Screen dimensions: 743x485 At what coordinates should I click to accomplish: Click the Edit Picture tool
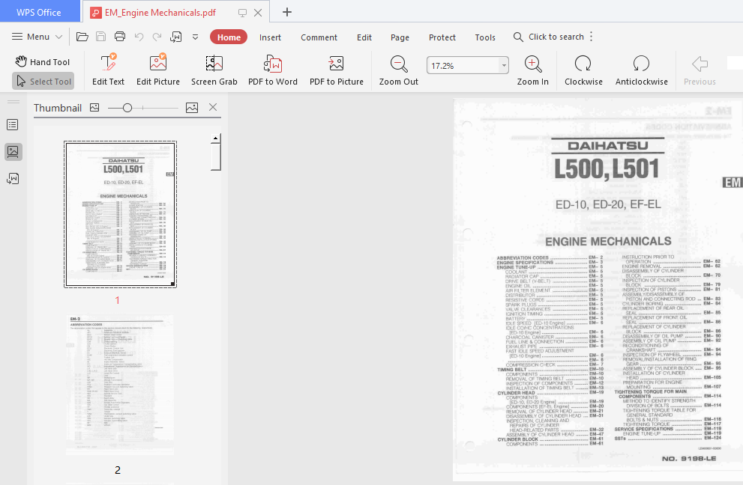click(x=157, y=70)
